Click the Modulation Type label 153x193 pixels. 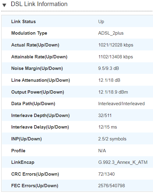click(x=29, y=33)
